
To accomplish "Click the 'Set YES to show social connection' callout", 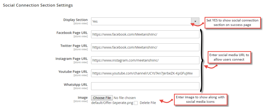I will tap(232, 23).
